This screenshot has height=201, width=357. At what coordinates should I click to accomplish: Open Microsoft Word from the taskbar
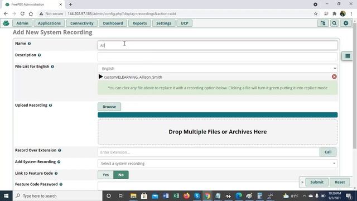tap(166, 196)
